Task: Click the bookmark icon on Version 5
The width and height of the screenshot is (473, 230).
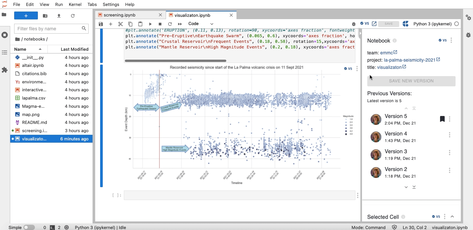Action: [442, 119]
